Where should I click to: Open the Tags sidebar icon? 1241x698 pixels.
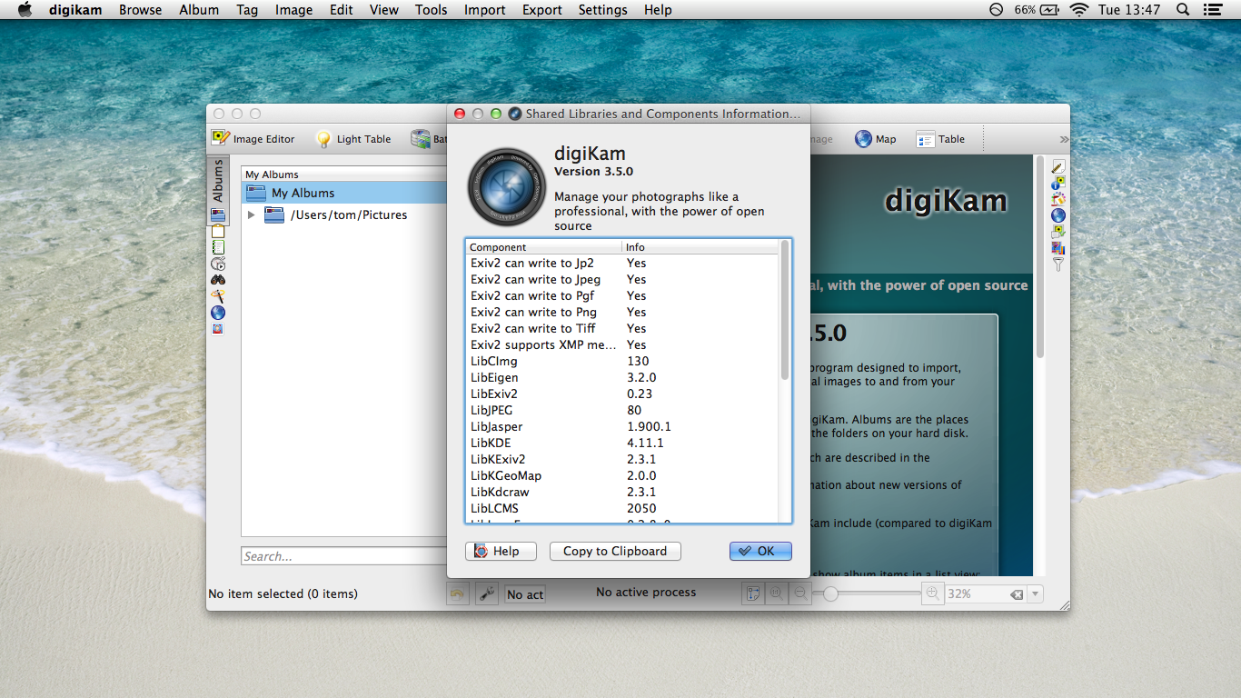pyautogui.click(x=218, y=232)
